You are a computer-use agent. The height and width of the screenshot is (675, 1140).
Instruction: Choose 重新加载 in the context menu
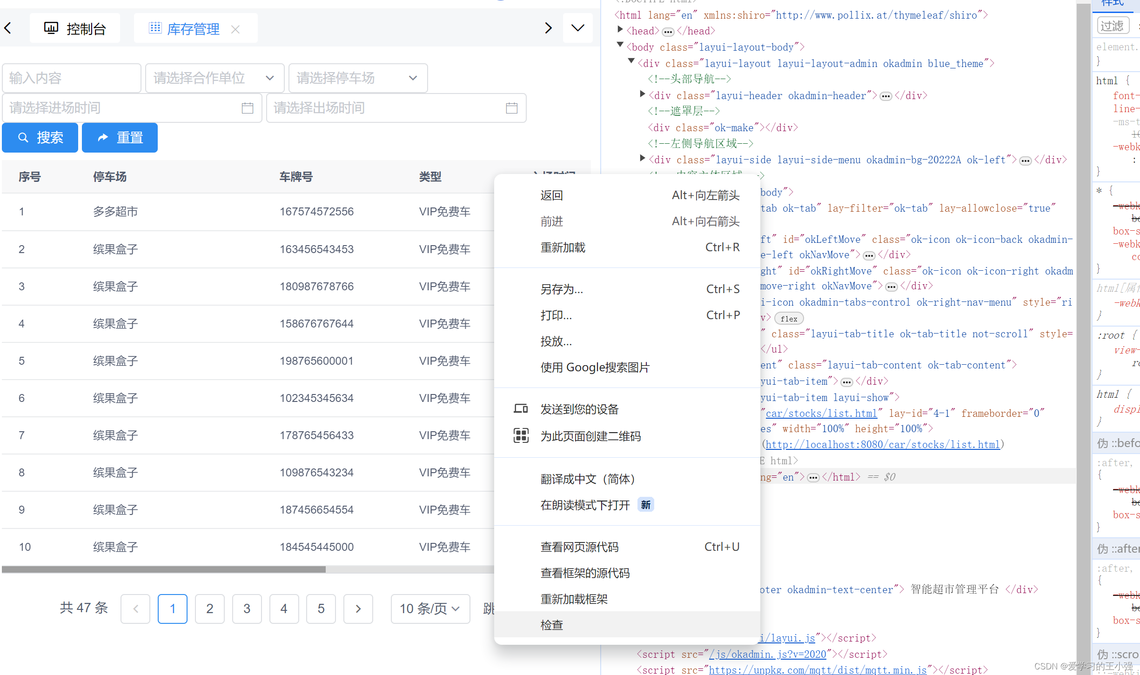pyautogui.click(x=627, y=247)
